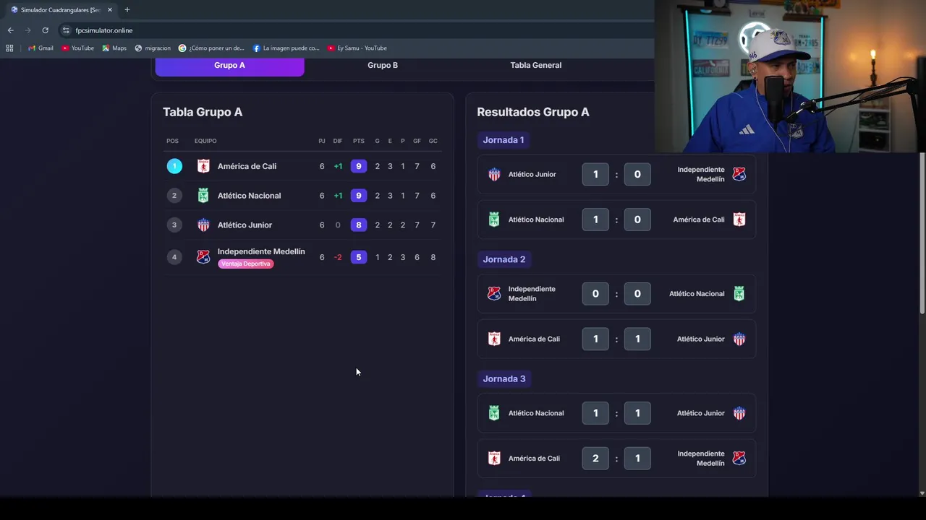Click Atlético Nacional team name in table

click(x=249, y=196)
